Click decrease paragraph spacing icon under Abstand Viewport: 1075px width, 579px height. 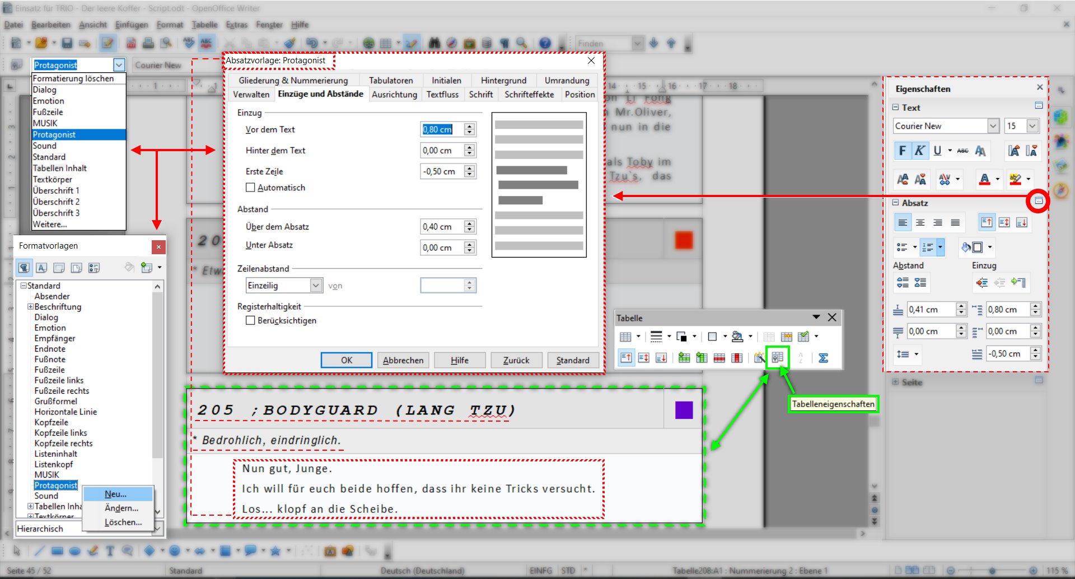[x=920, y=283]
